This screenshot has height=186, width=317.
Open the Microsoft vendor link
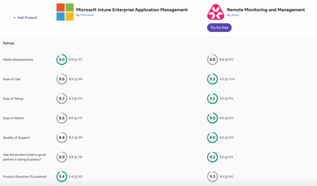[x=87, y=15]
